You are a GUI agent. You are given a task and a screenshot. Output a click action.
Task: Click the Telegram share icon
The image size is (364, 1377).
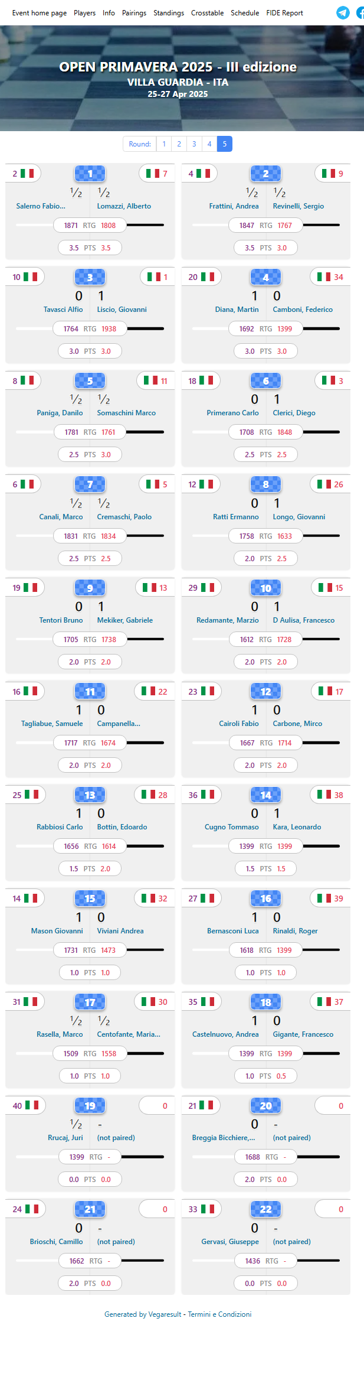pyautogui.click(x=343, y=12)
